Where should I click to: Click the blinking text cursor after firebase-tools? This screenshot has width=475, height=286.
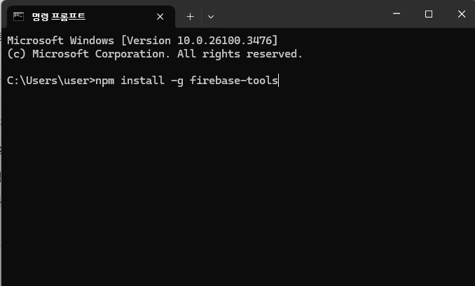(x=278, y=81)
